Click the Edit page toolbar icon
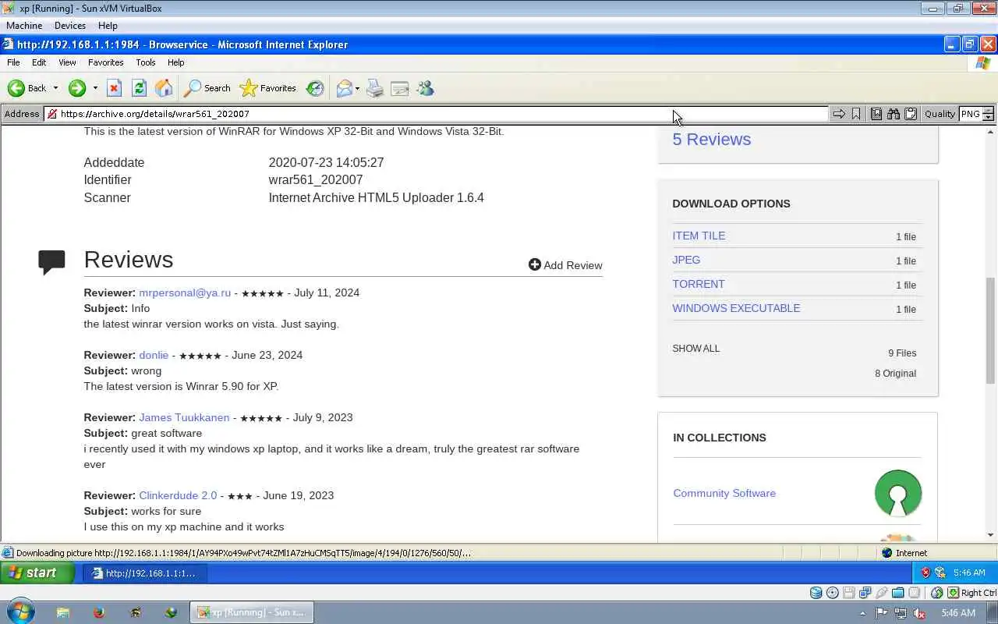 [400, 88]
